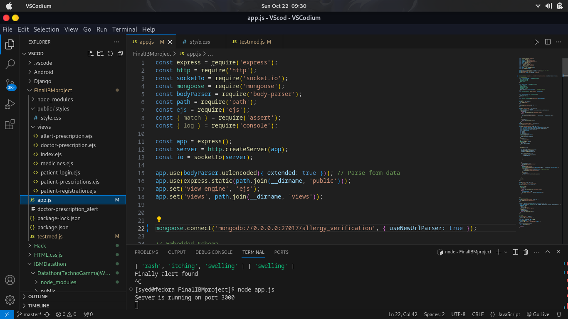Toggle Go Live server in status bar
This screenshot has width=568, height=319.
[x=538, y=314]
